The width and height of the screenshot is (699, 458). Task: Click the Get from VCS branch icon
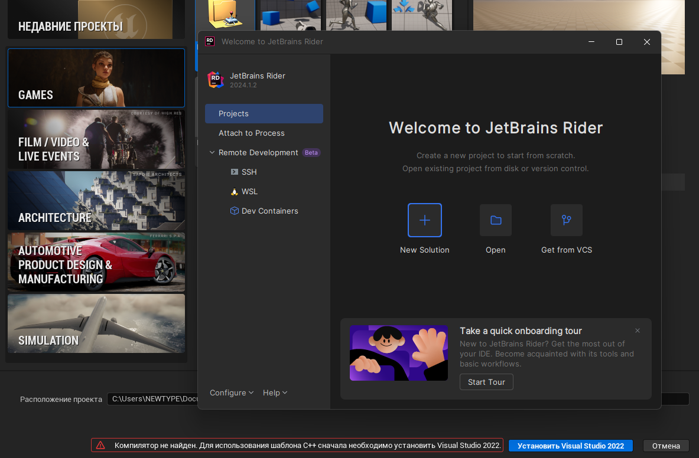(566, 220)
